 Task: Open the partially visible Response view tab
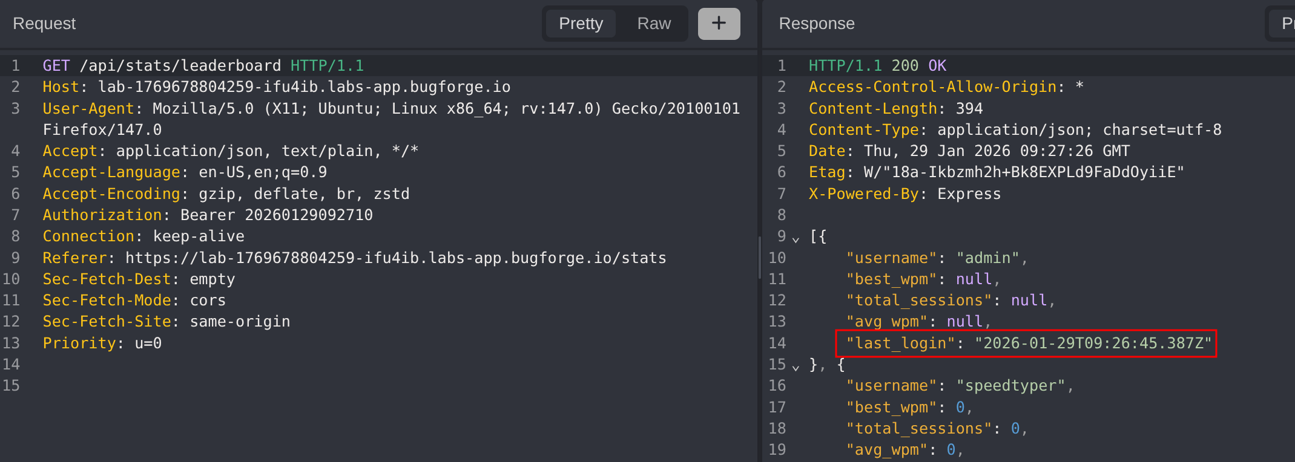coord(1287,24)
